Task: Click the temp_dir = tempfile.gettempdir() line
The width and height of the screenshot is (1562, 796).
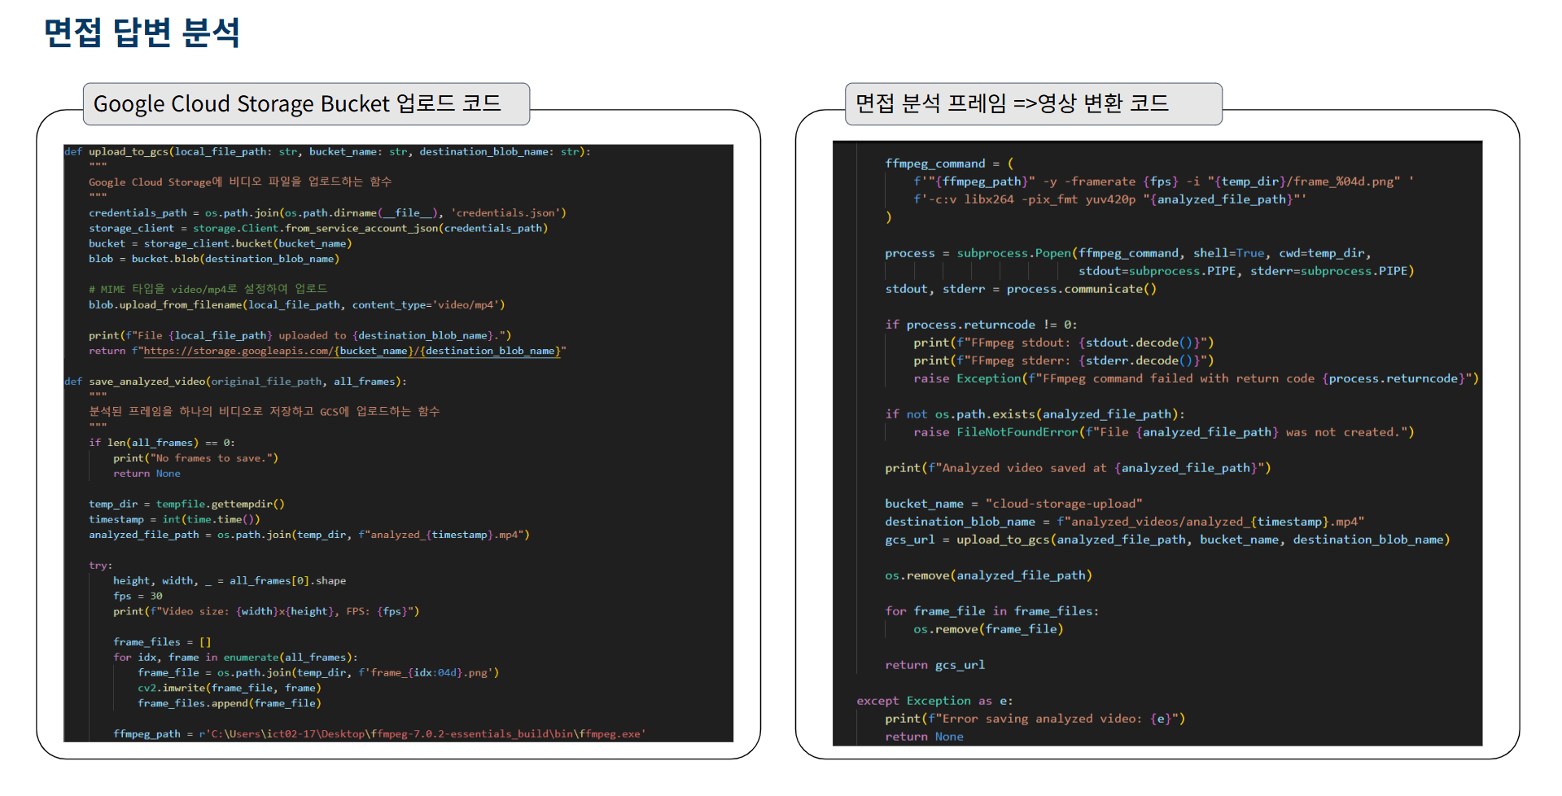Action: [186, 504]
